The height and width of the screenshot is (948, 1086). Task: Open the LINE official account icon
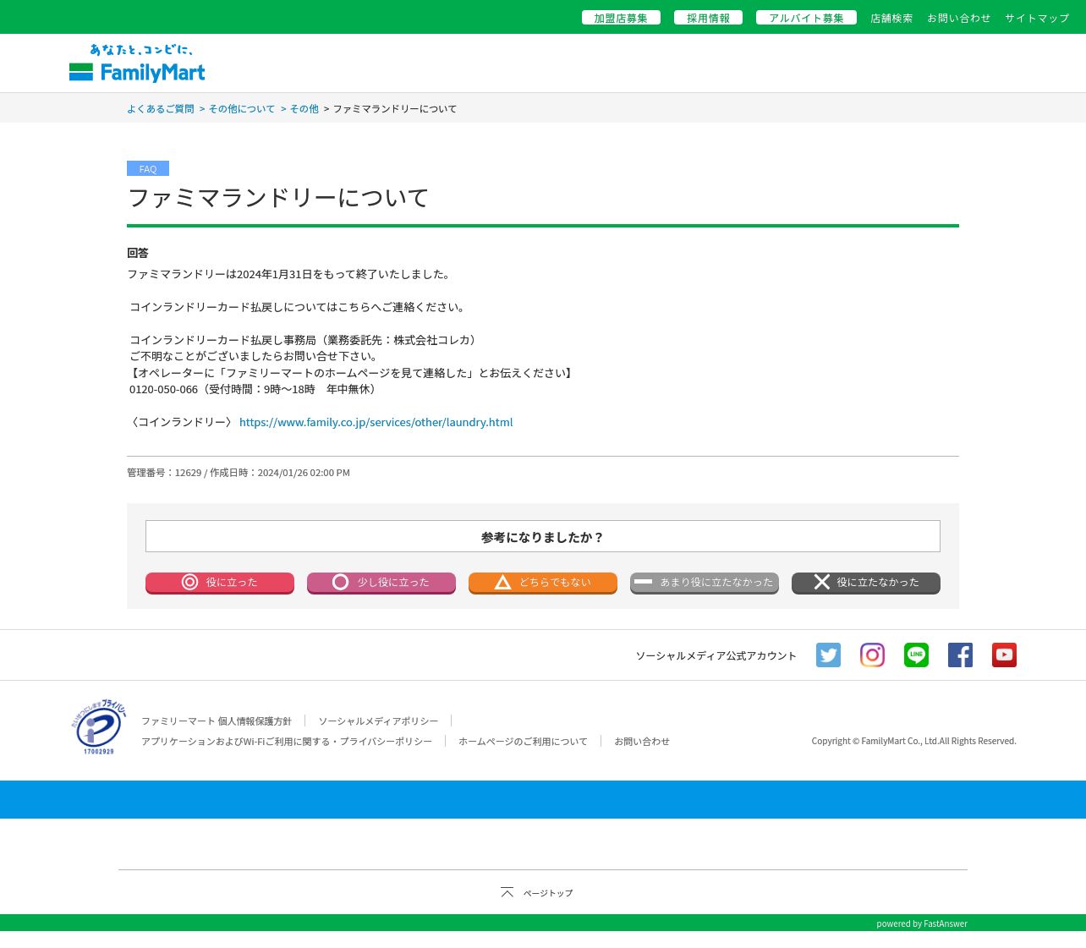[x=916, y=655]
